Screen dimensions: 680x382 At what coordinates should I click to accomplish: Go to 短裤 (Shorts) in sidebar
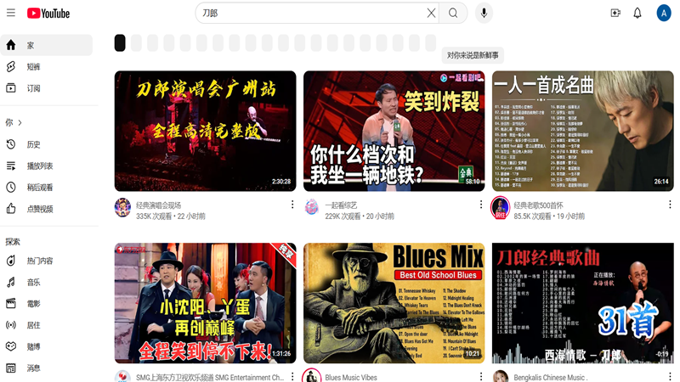(x=34, y=67)
